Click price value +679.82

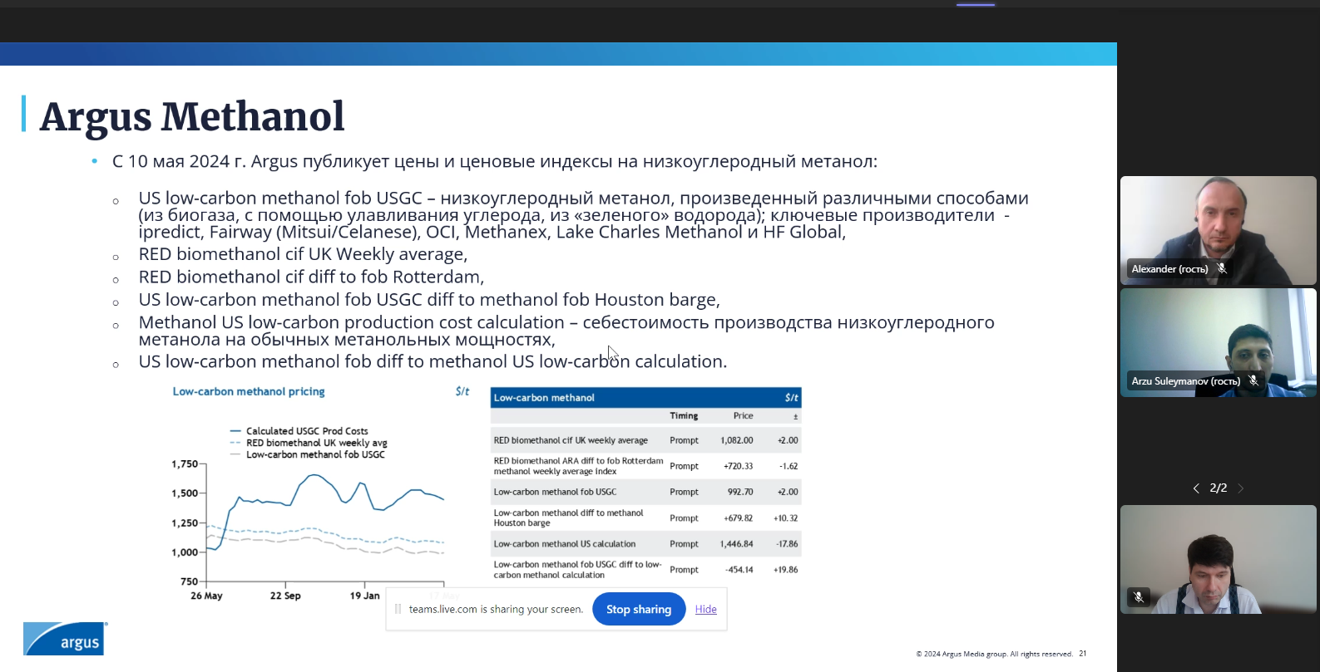point(738,517)
